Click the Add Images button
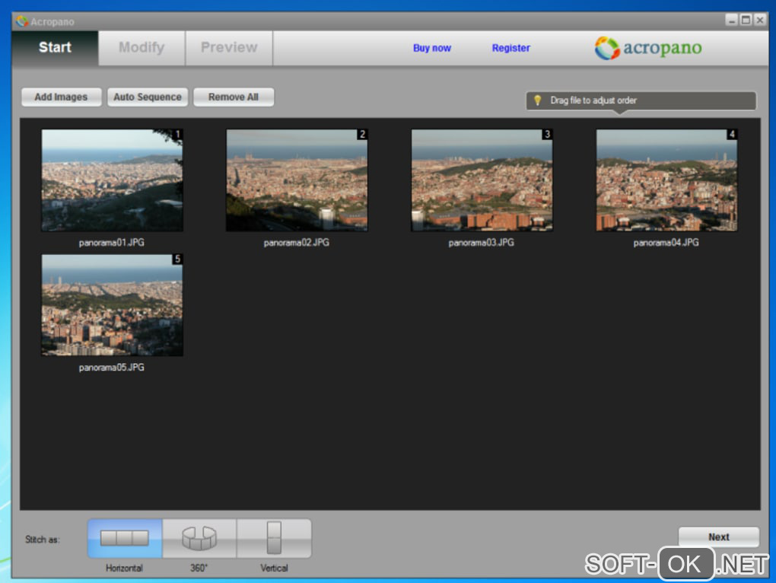Screen dimensions: 776x583 click(62, 97)
